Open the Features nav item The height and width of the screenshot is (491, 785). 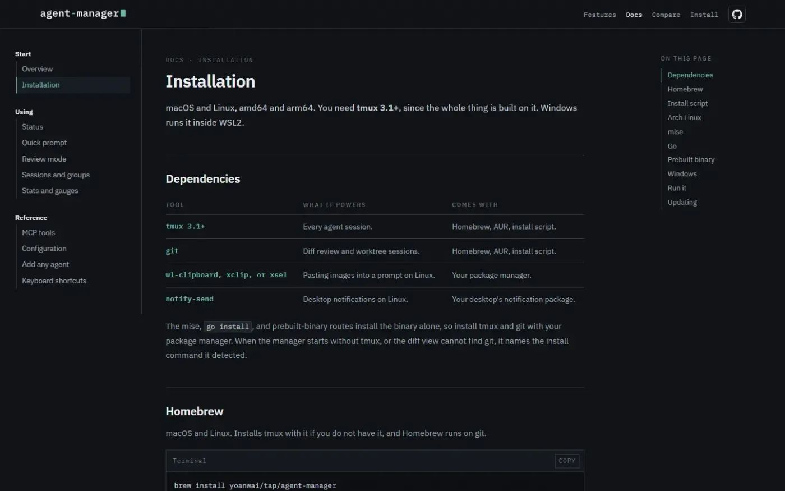(x=599, y=15)
